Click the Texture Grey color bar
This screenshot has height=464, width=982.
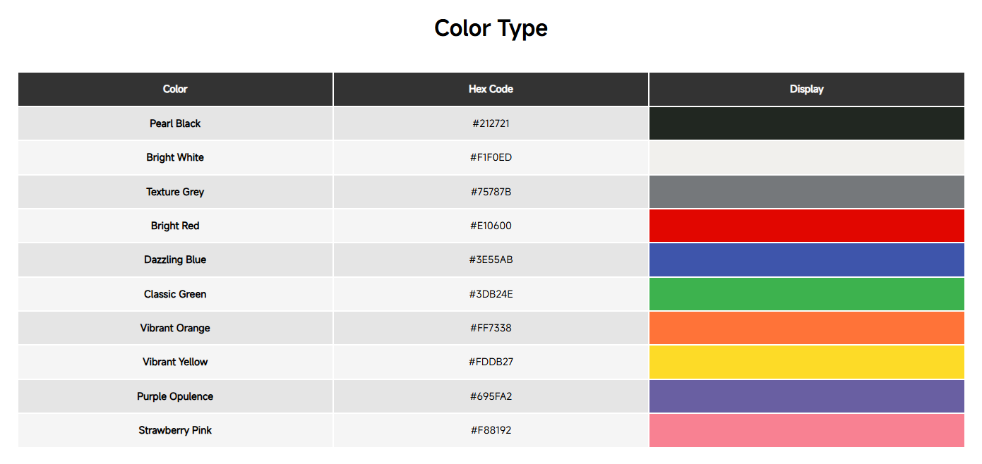pyautogui.click(x=806, y=192)
